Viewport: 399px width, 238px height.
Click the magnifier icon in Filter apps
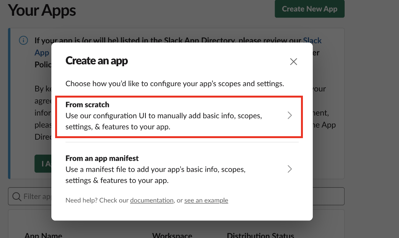16,196
